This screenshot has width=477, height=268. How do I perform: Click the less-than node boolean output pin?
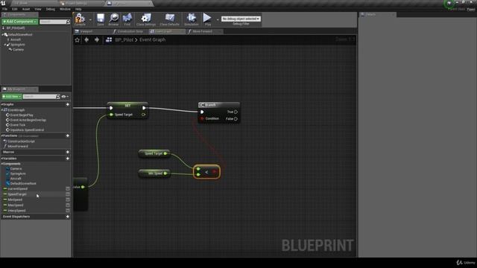pos(215,172)
